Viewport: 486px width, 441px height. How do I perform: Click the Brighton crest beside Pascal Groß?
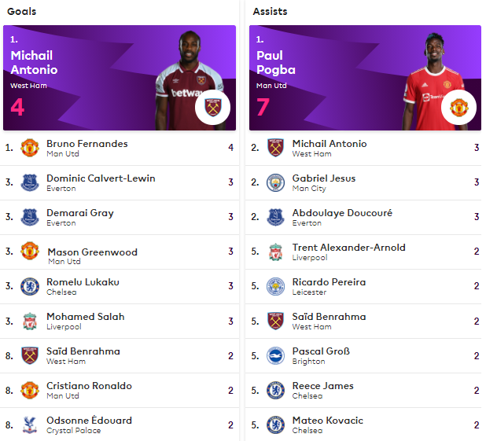[275, 355]
